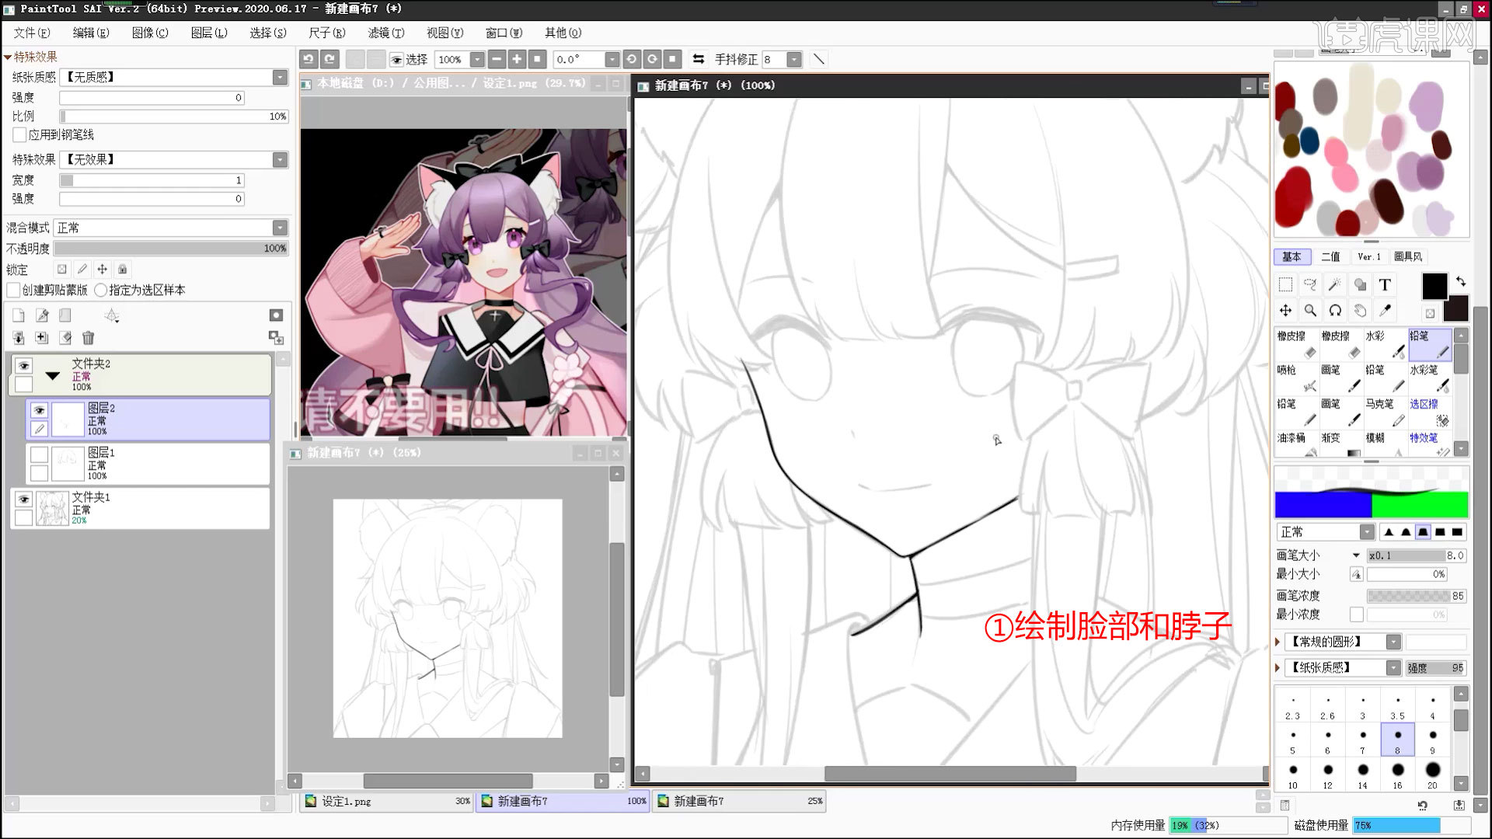Screen dimensions: 1492x839
Task: Toggle lock all padlock icon
Action: pyautogui.click(x=122, y=270)
